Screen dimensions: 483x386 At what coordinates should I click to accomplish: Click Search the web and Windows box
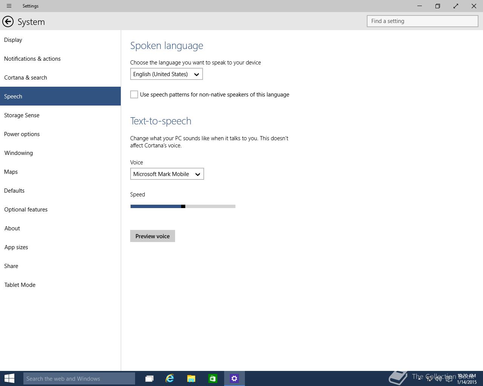(x=79, y=378)
